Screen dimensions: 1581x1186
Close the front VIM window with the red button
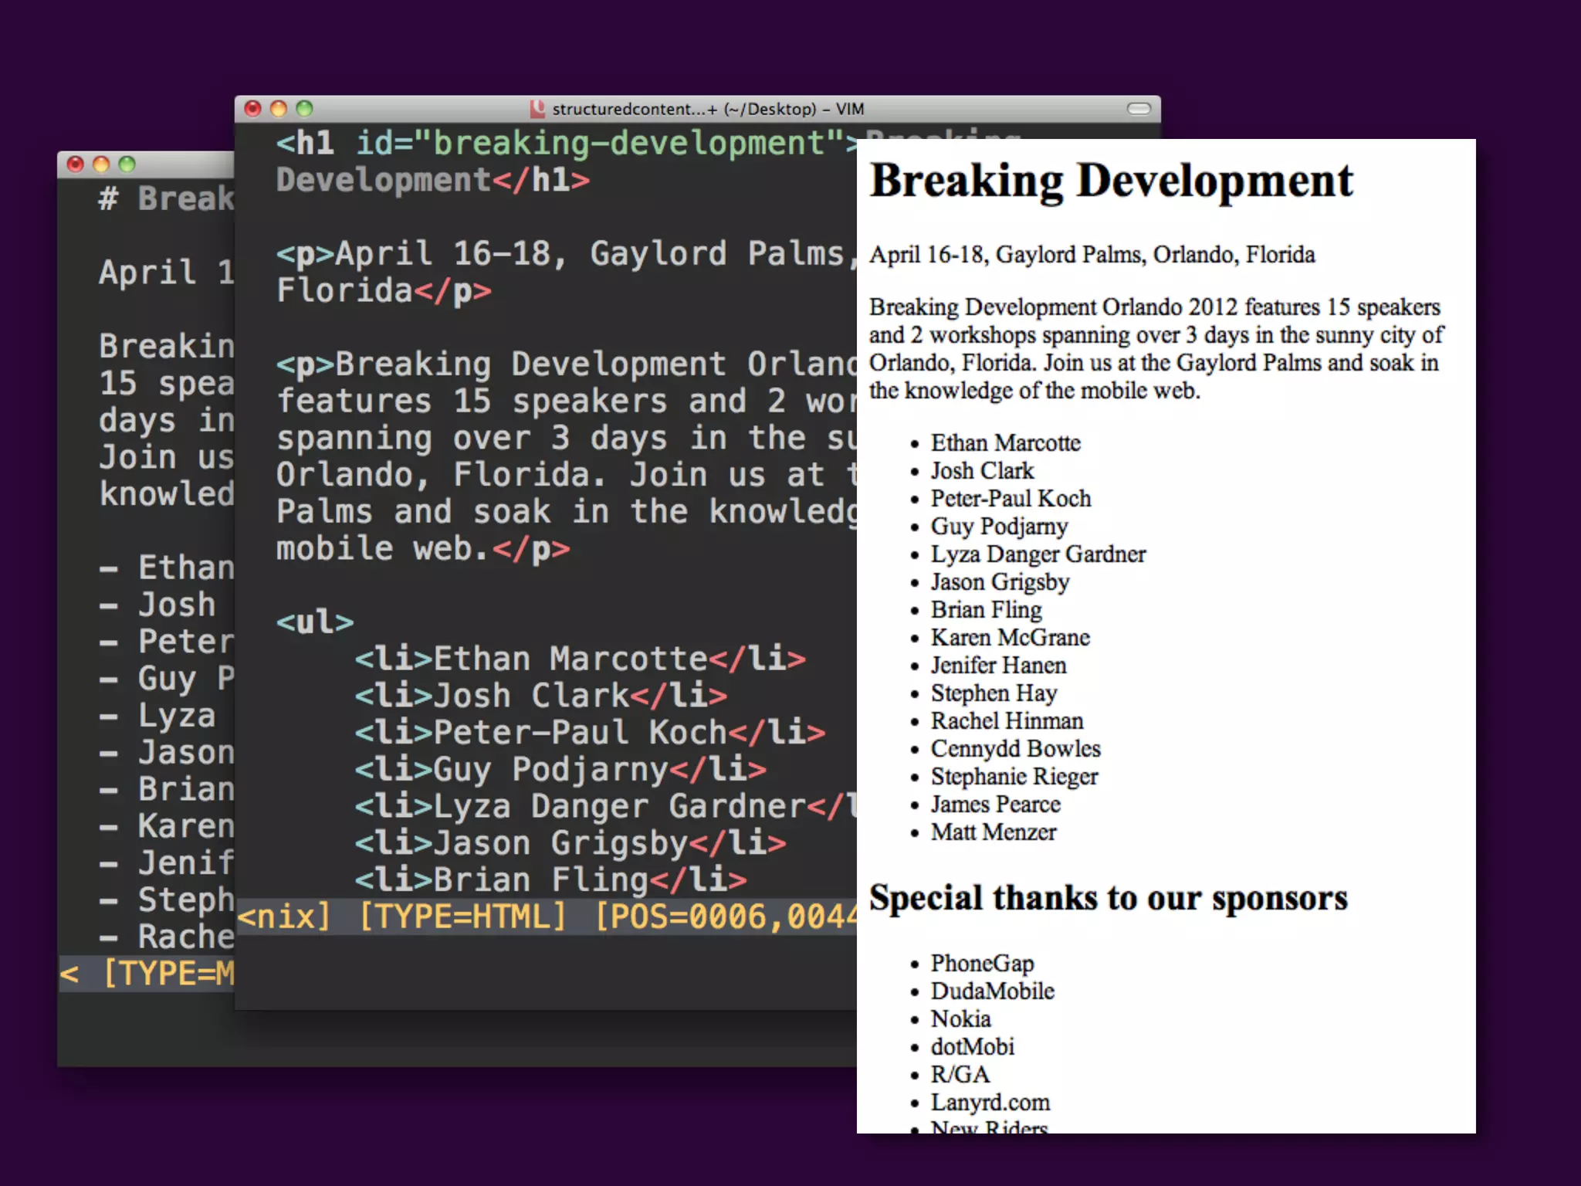tap(252, 109)
